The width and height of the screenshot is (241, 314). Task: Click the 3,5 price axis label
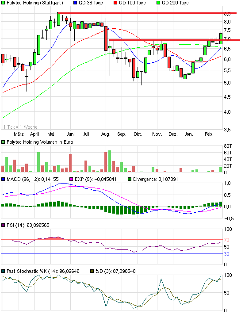[x=227, y=130]
